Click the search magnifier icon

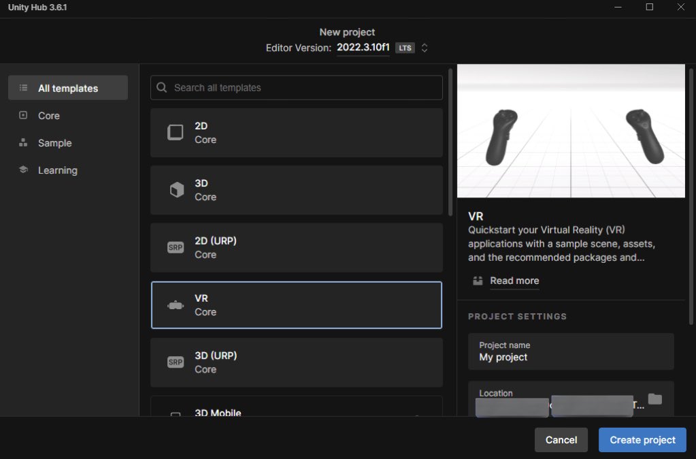[x=162, y=88]
